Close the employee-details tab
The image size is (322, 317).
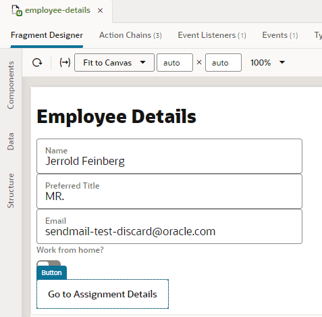(x=100, y=11)
